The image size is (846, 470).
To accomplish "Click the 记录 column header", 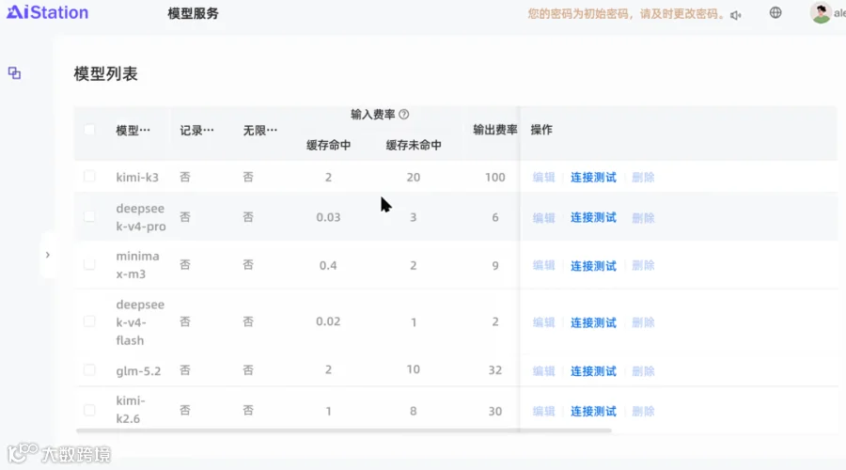I will click(x=196, y=130).
